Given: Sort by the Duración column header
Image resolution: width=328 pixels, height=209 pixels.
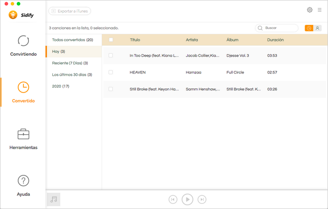Looking at the screenshot, I should tap(276, 40).
